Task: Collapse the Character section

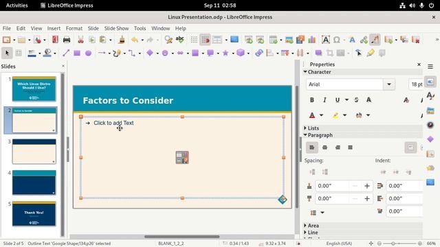Action: (305, 72)
